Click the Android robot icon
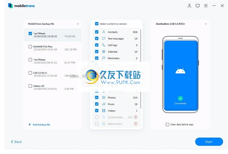 pos(180,71)
